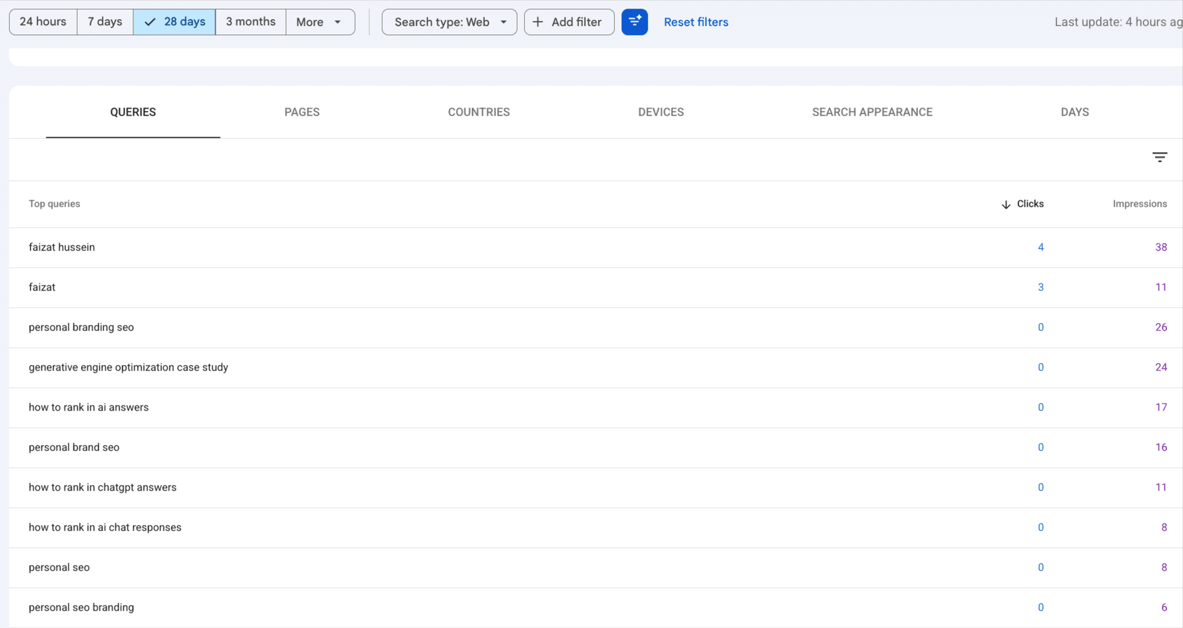Select the 7 days date range
The width and height of the screenshot is (1183, 628).
(x=105, y=22)
